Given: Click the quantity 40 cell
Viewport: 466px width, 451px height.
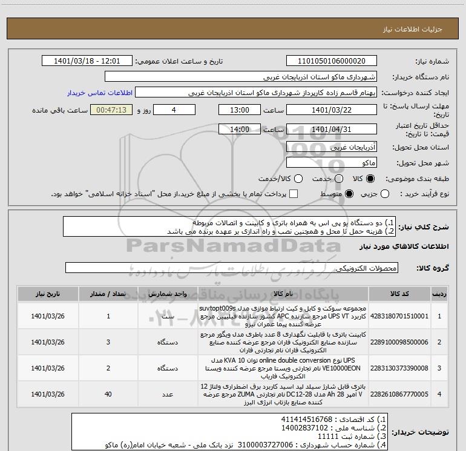Looking at the screenshot, I should 108,394.
